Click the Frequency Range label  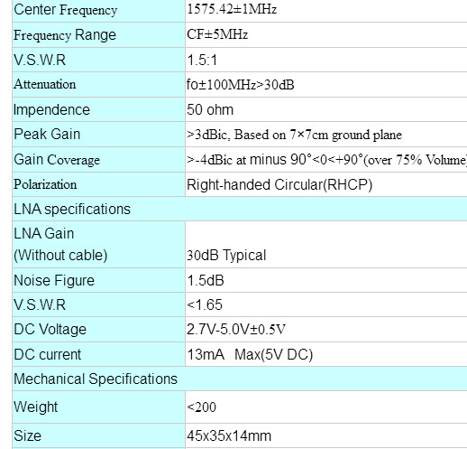tap(65, 35)
